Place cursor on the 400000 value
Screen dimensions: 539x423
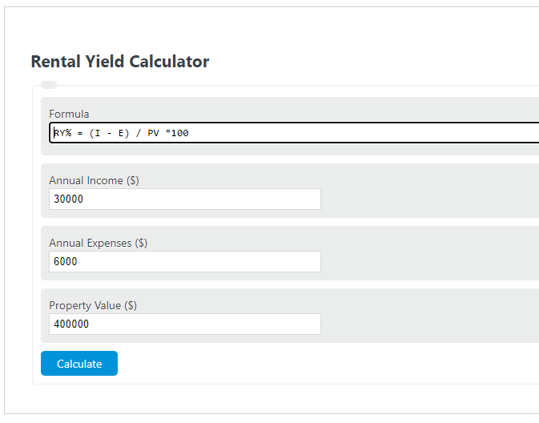coord(72,324)
